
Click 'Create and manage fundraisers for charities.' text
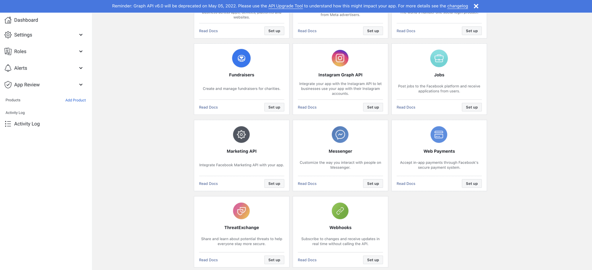click(242, 89)
